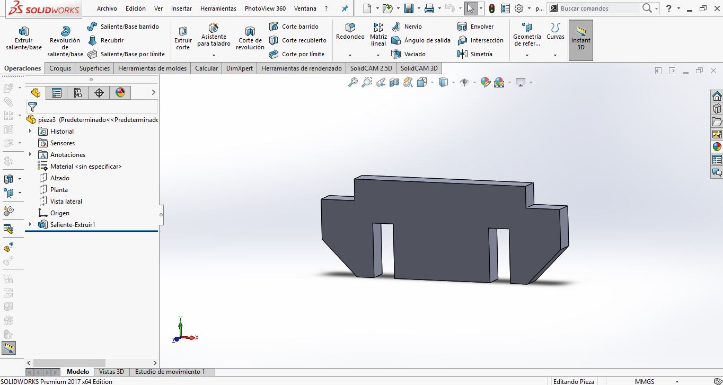Pin the menu bar with pushpin
Screen dimensions: 723x385
coord(345,8)
